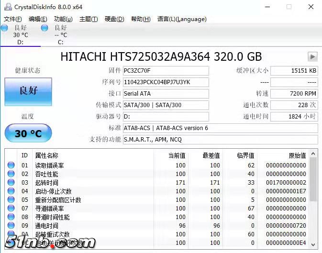Select the 寻道时间性能 attribute row
The width and height of the screenshot is (322, 253).
click(157, 217)
